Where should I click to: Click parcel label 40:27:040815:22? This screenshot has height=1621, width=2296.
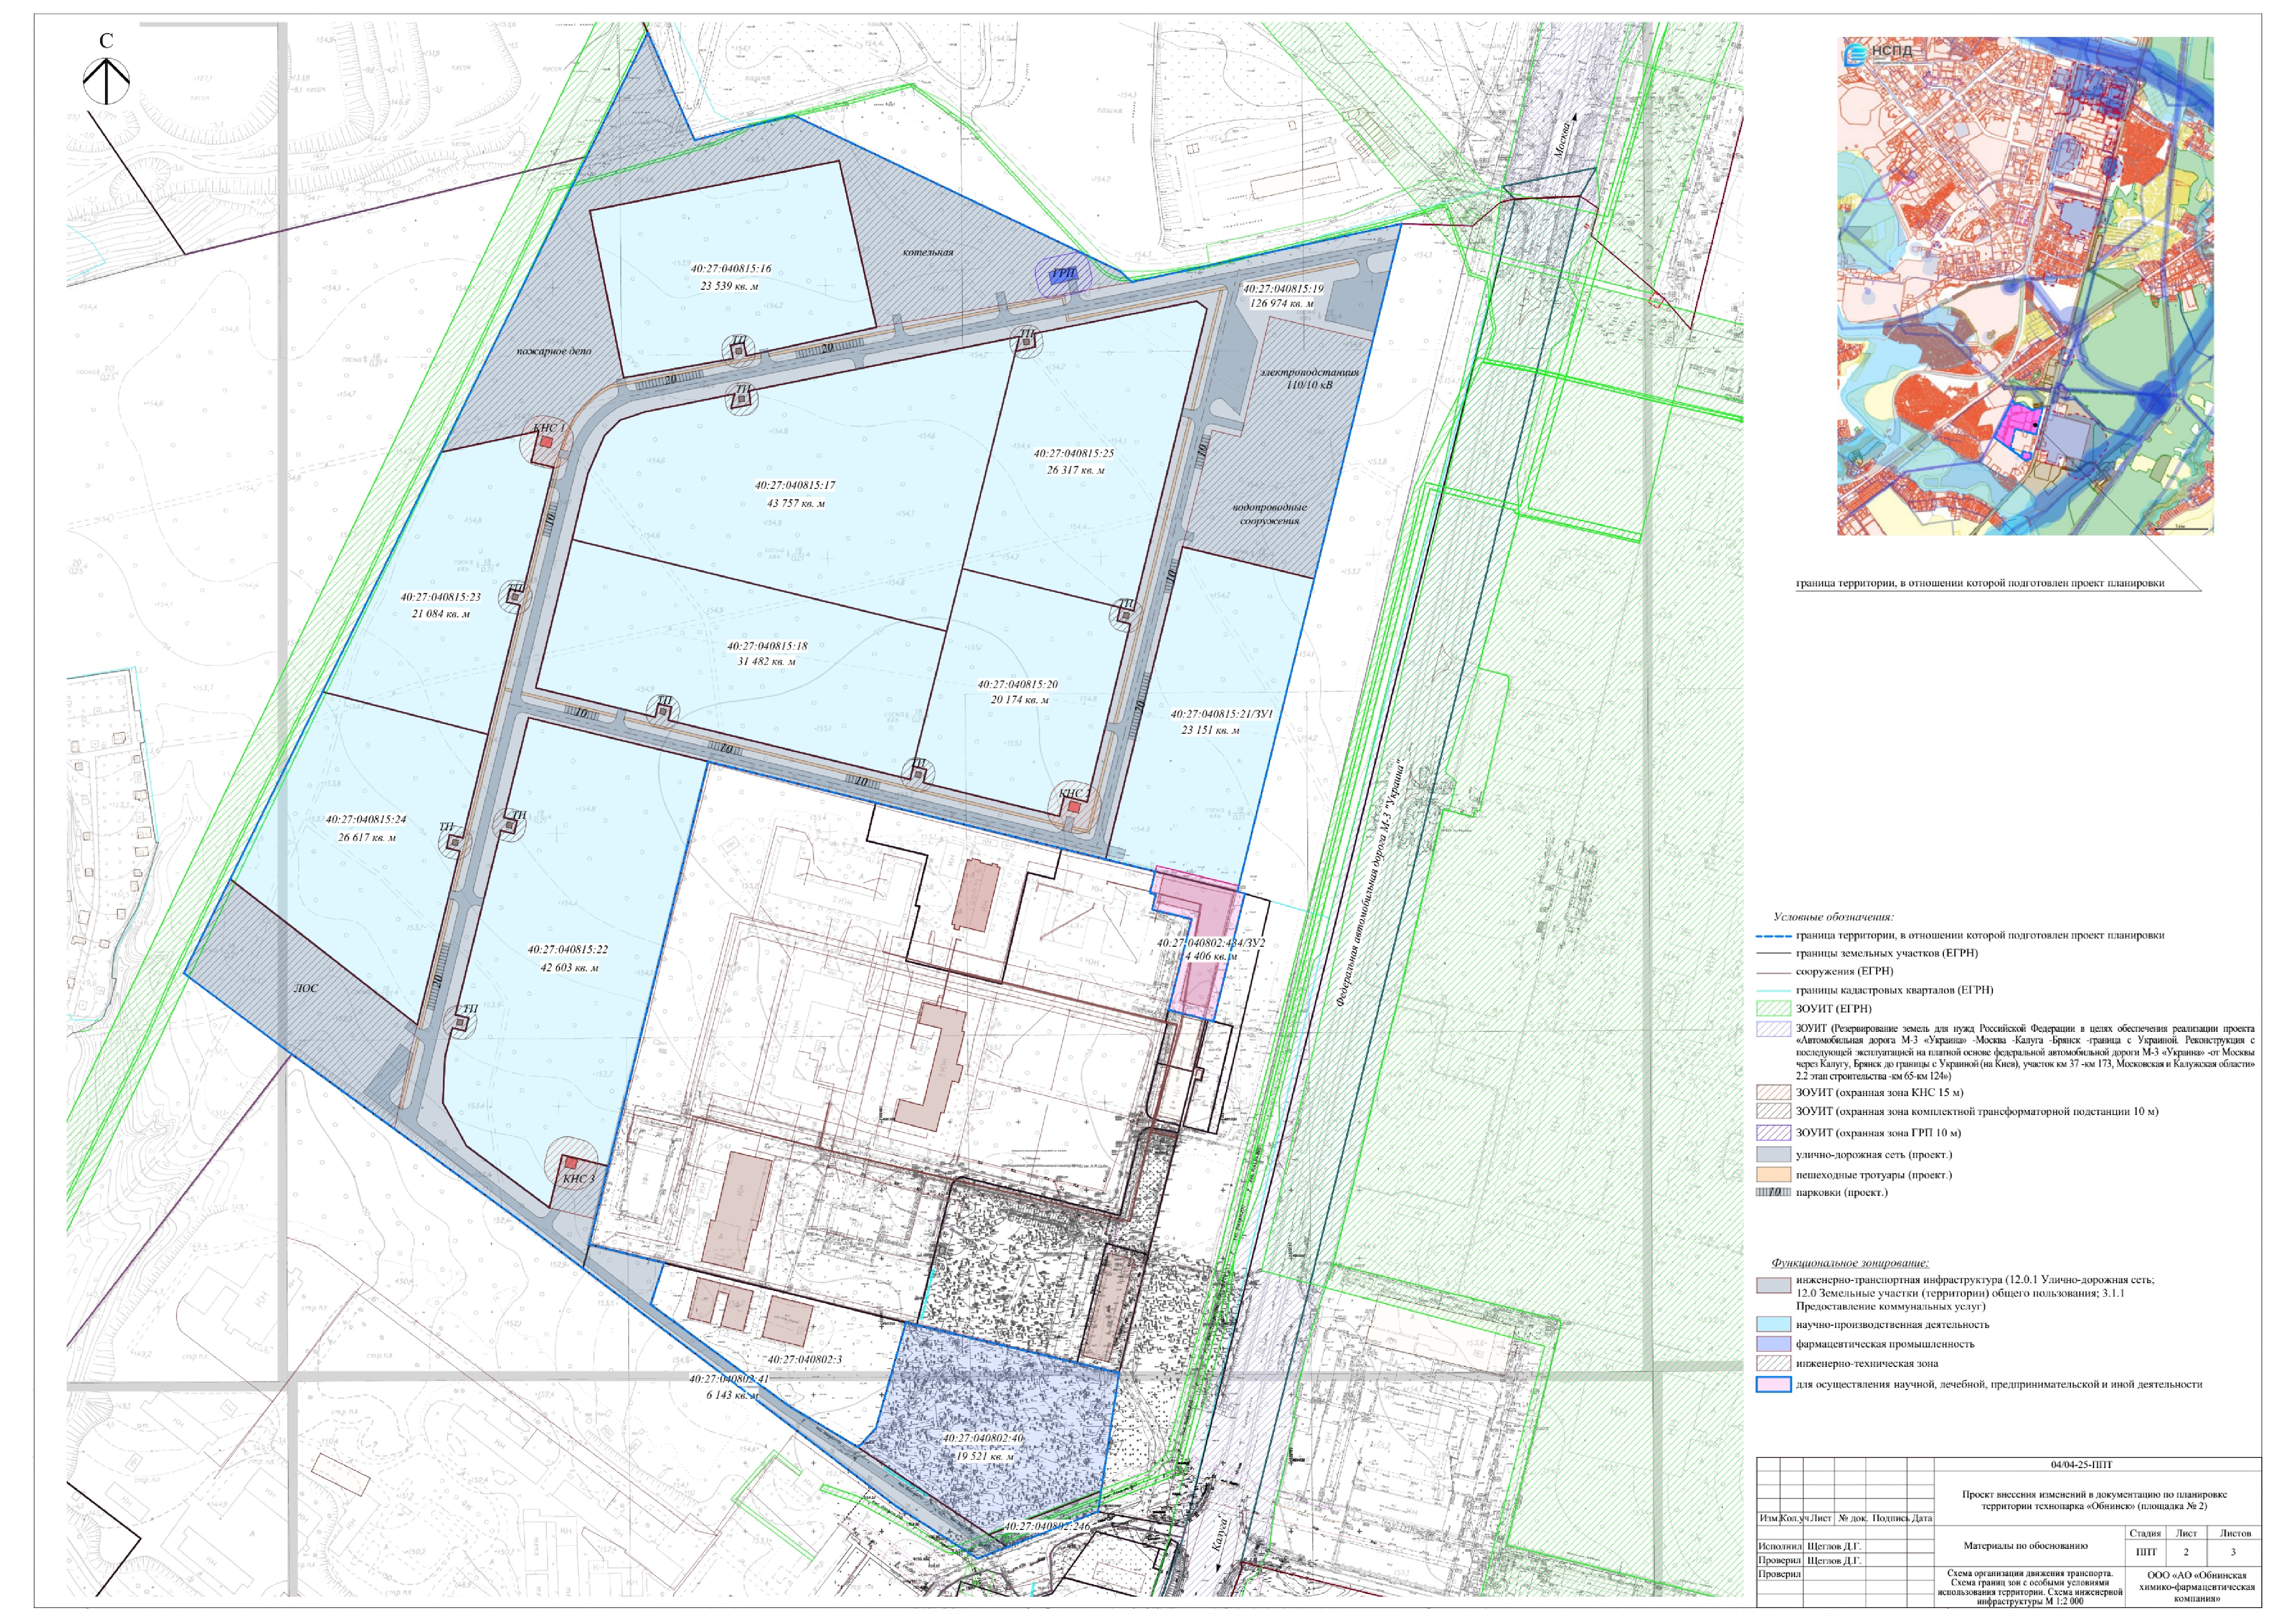[x=568, y=950]
